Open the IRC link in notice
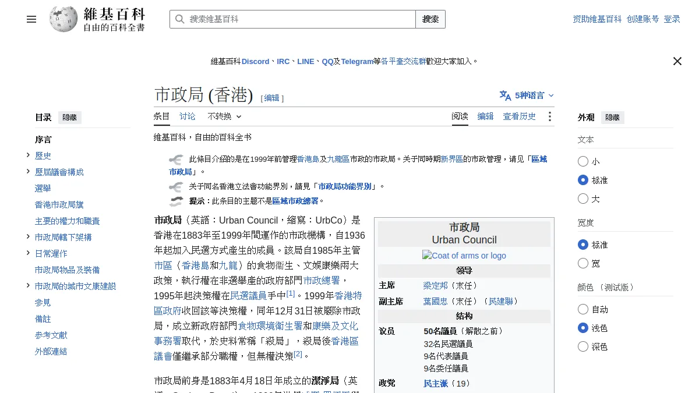 tap(283, 61)
